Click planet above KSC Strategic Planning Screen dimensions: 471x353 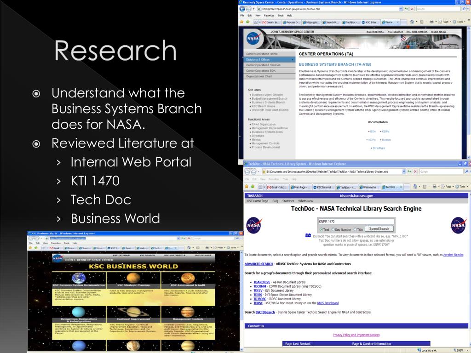(133, 278)
